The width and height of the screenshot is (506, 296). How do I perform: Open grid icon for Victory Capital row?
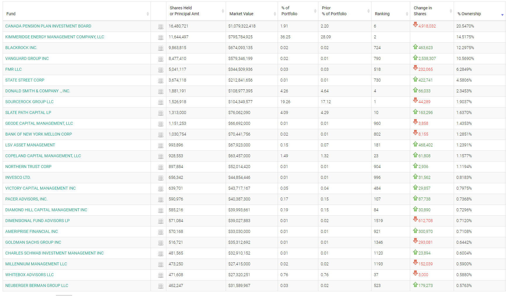click(161, 189)
